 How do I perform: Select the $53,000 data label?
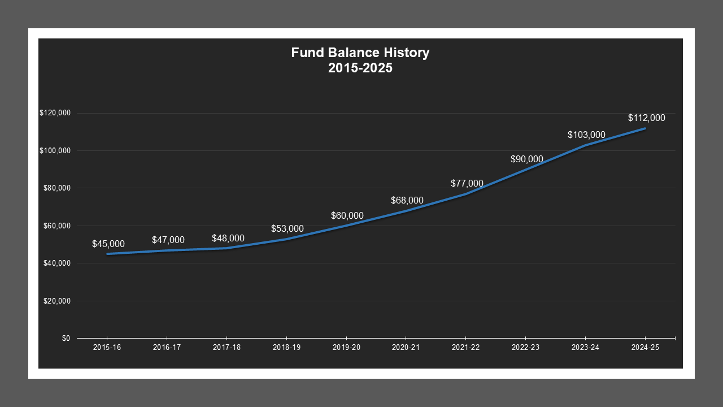288,229
